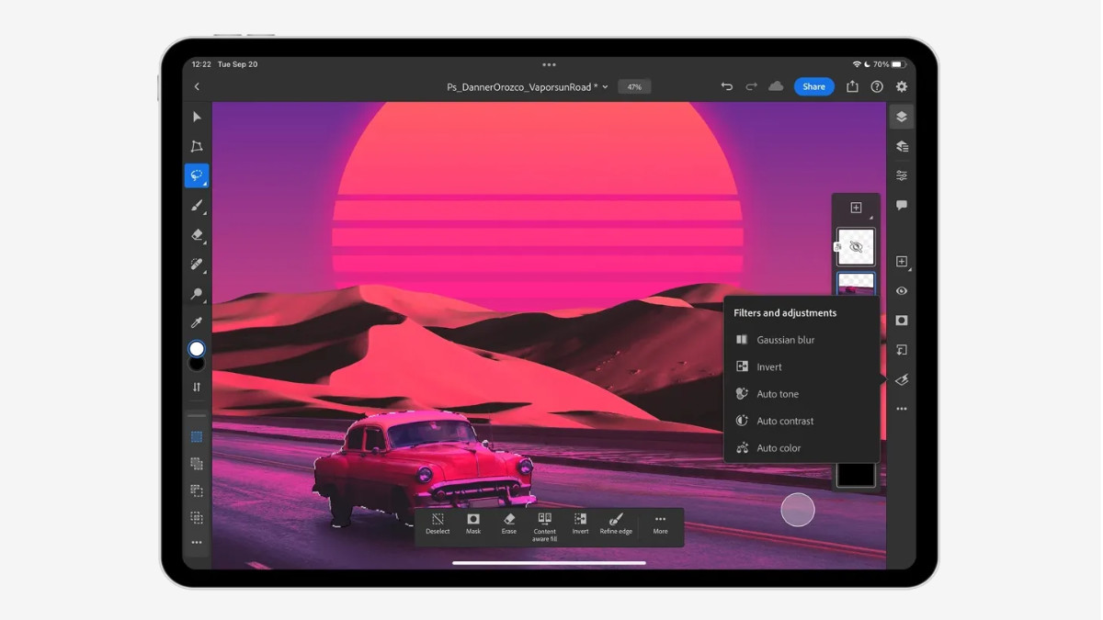Open the Layers panel

902,116
